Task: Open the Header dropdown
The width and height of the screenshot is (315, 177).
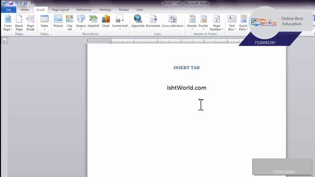Action: pos(192,23)
